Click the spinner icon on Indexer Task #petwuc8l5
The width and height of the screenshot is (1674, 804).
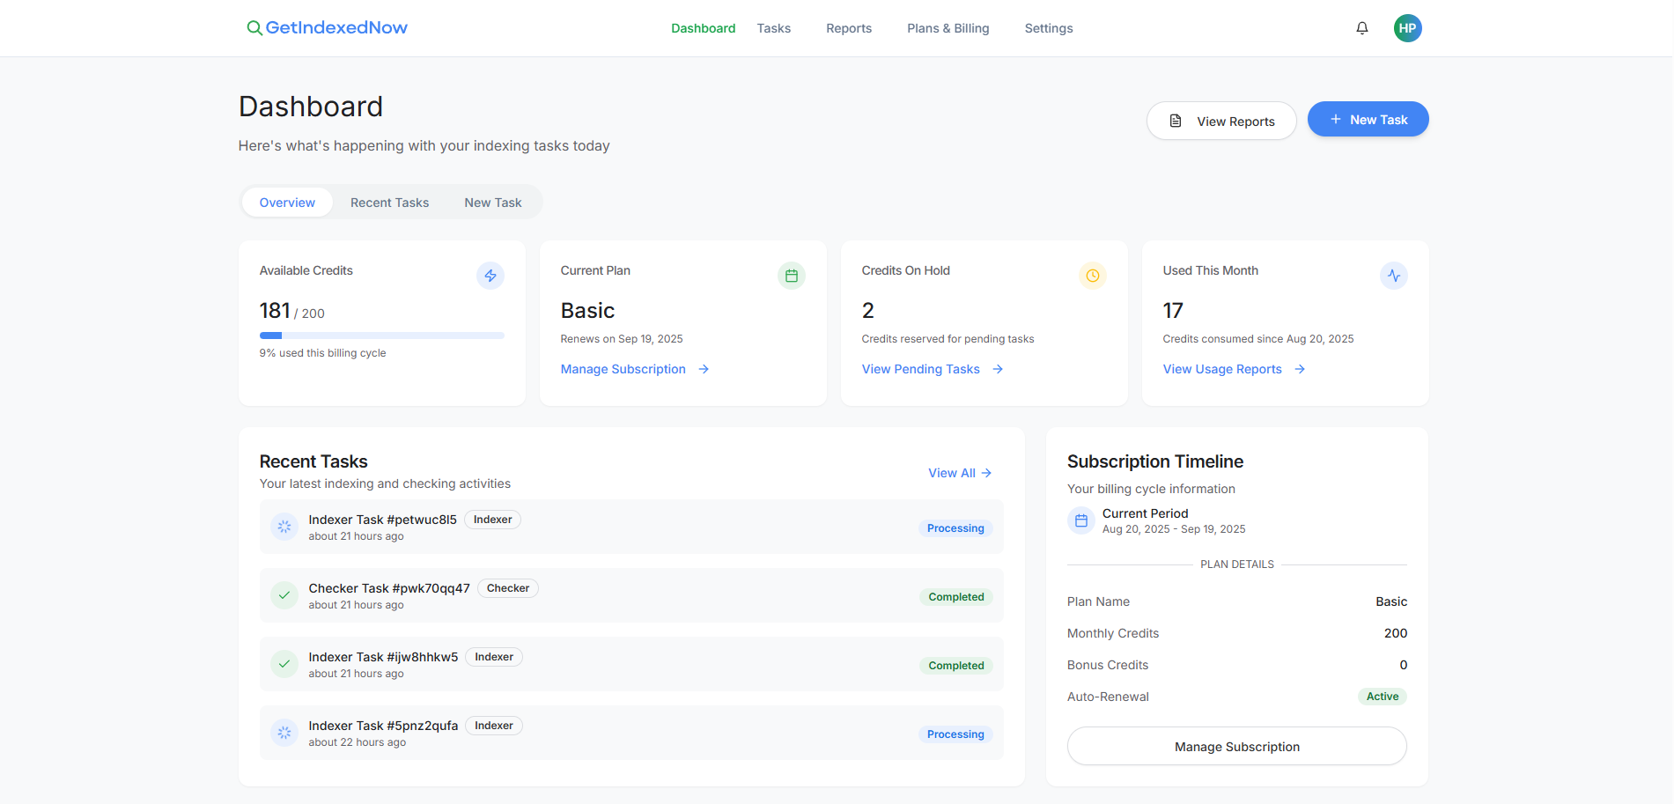tap(284, 527)
